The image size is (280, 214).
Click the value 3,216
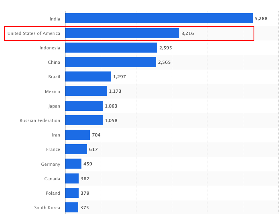pos(188,33)
